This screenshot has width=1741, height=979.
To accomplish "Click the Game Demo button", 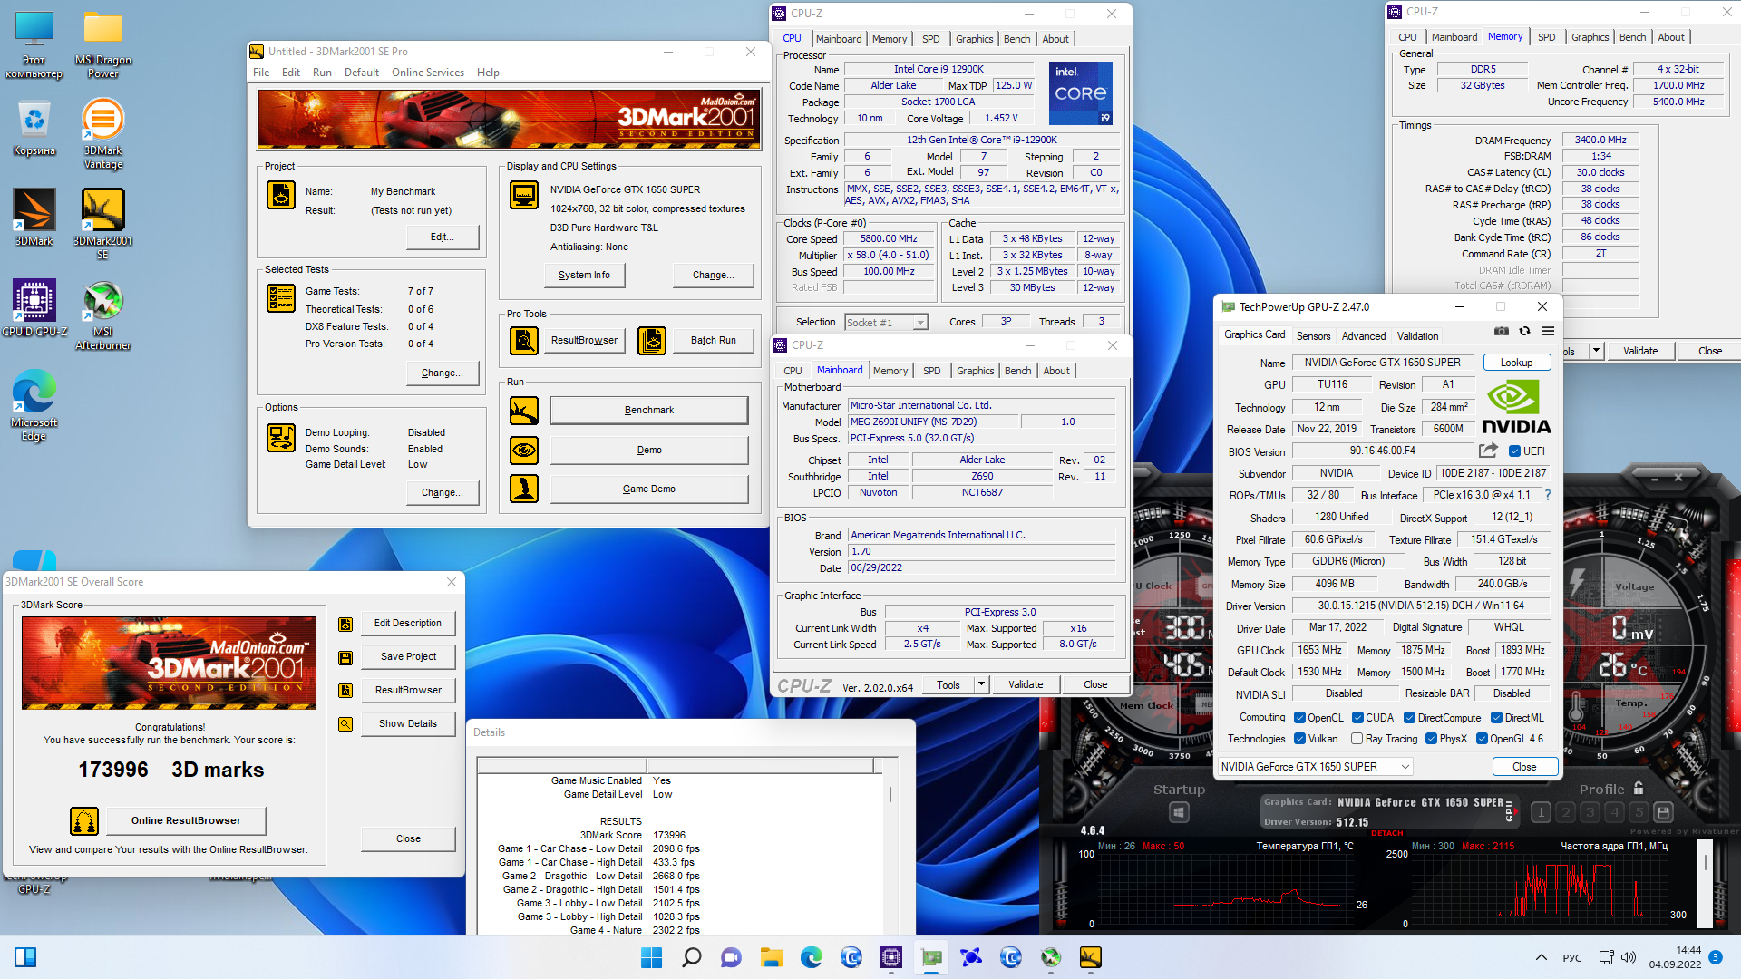I will (x=648, y=489).
